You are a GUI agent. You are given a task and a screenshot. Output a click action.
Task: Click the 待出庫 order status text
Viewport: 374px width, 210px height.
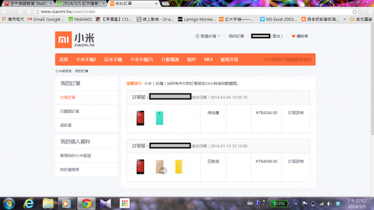tap(213, 113)
